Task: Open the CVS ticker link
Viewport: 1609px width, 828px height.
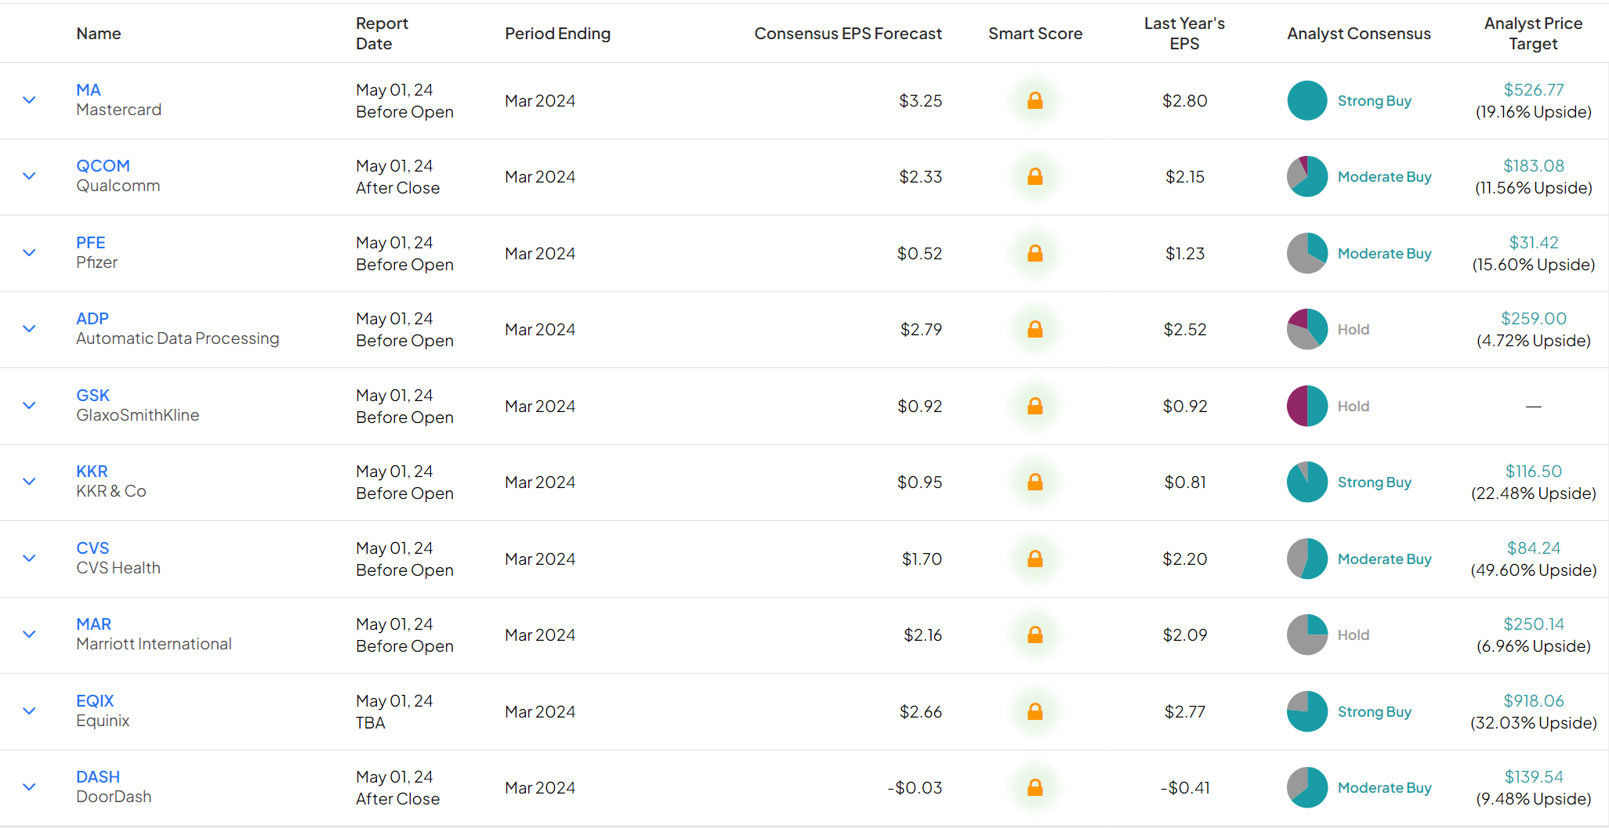Action: click(92, 548)
